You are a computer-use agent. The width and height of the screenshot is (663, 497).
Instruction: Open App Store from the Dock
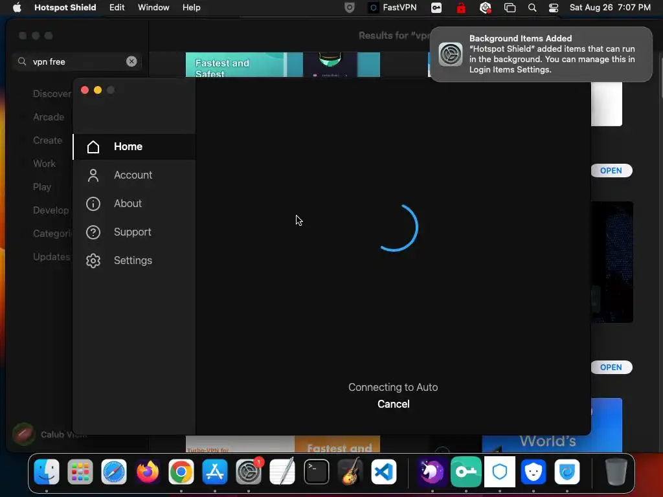(215, 472)
